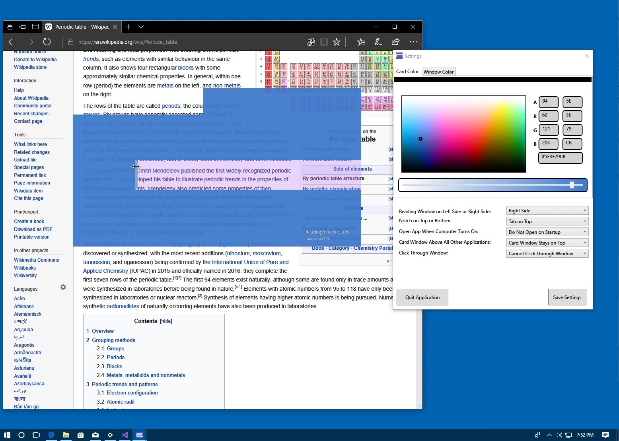The width and height of the screenshot is (619, 441).
Task: Switch to Edge from the taskbar
Action: 51,435
